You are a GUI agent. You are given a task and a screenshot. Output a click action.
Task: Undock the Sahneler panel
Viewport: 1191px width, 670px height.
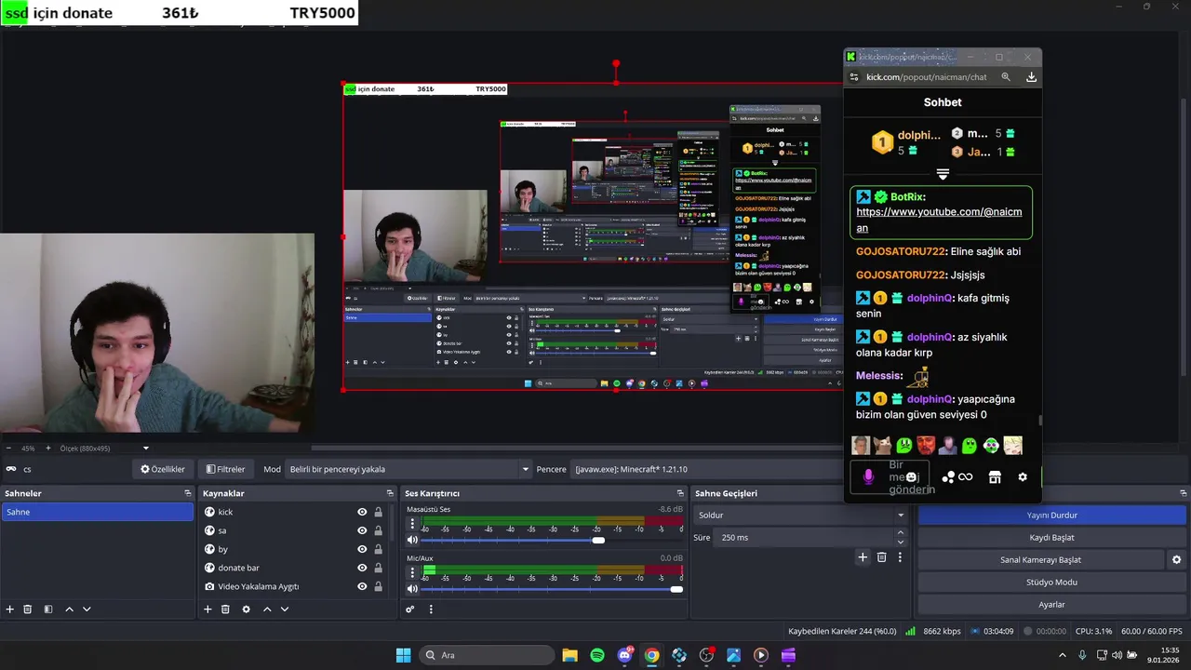pyautogui.click(x=187, y=493)
